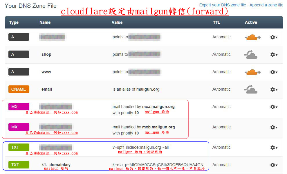
Task: Toggle the grey cloud for the shop record
Action: (x=250, y=54)
